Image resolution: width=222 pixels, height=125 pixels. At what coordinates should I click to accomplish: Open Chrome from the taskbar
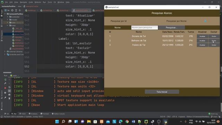pos(127,122)
